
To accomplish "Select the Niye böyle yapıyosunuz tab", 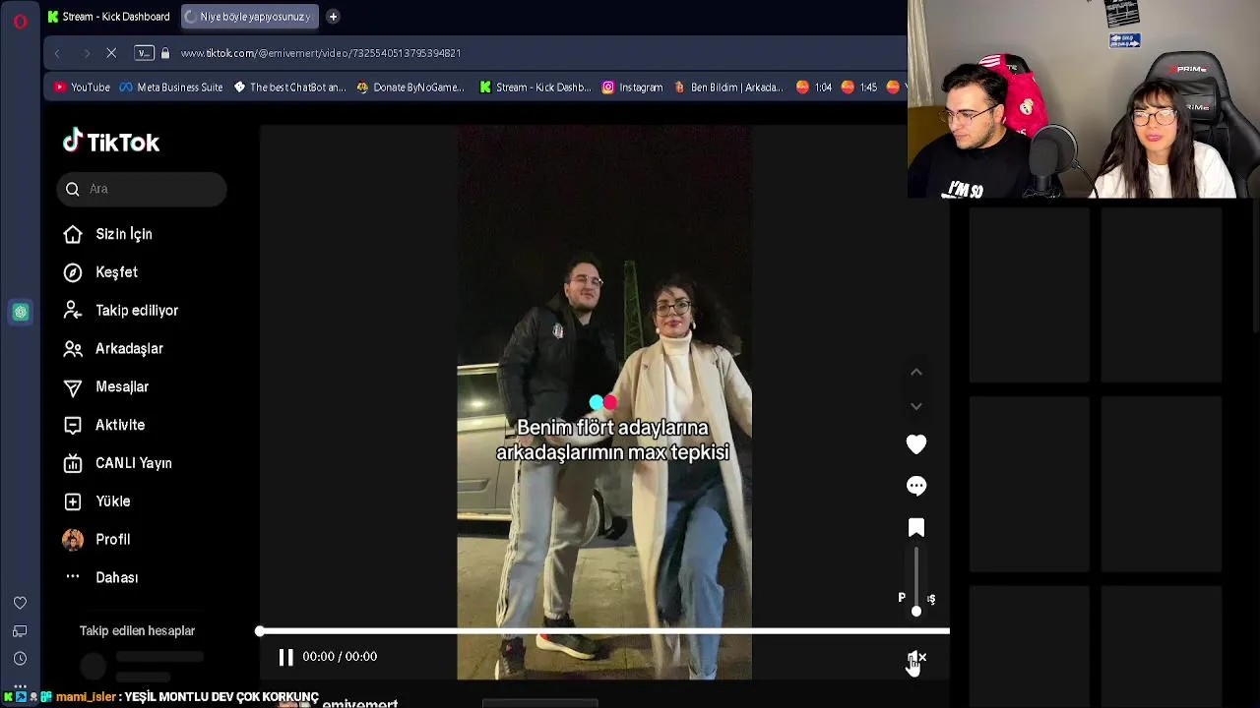I will click(249, 17).
